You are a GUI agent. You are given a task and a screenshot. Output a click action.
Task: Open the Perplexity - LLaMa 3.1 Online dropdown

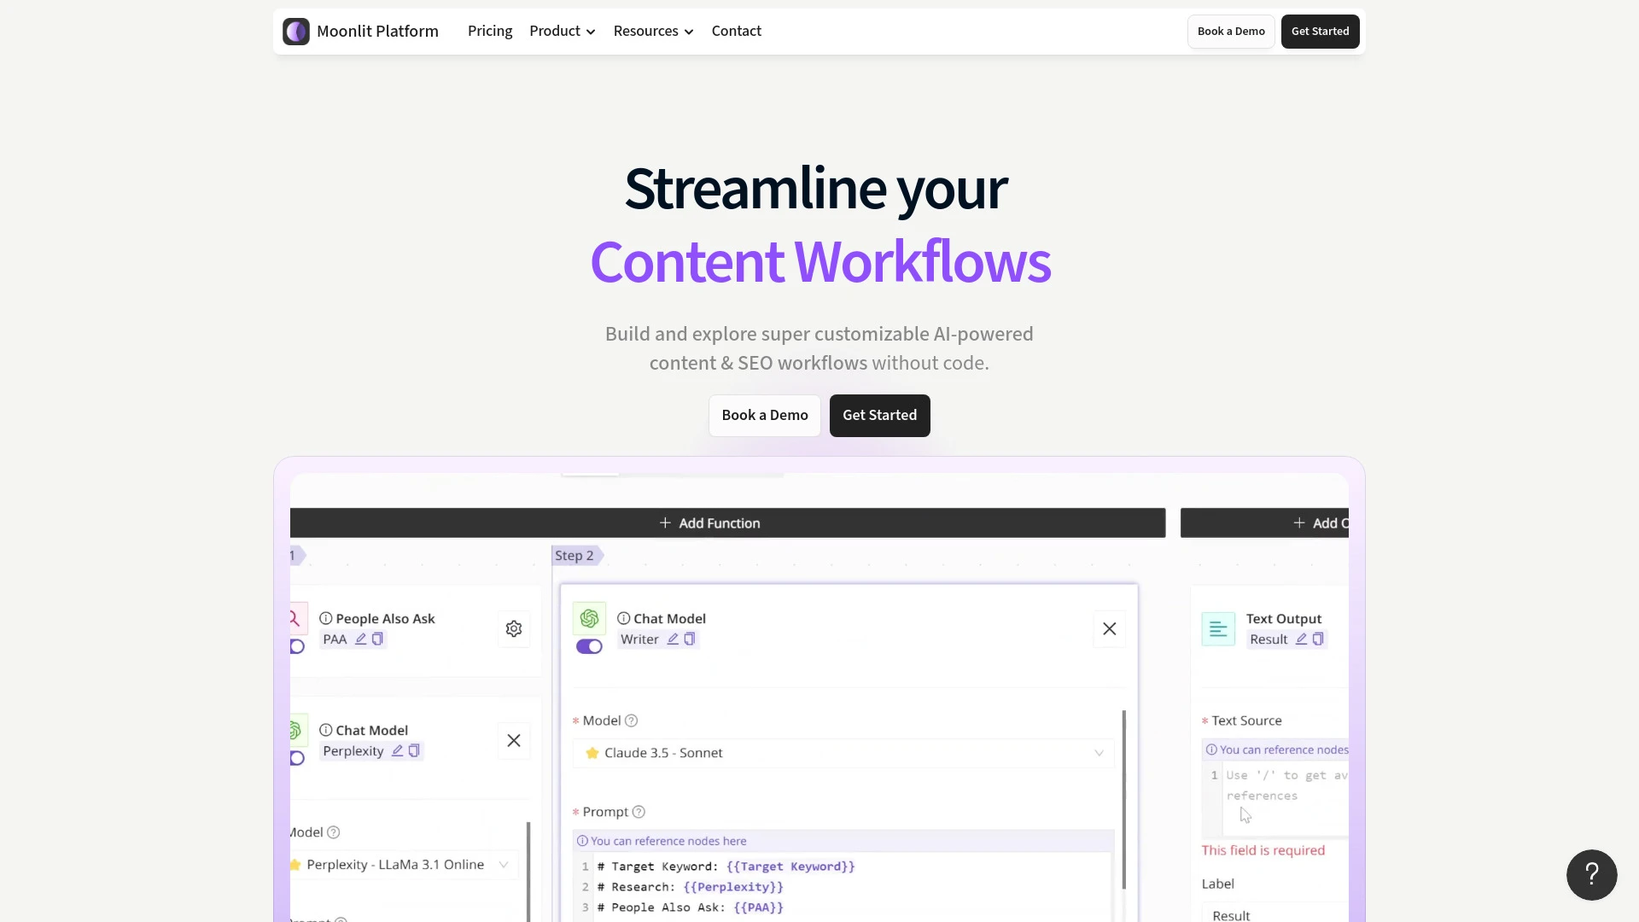(x=505, y=864)
